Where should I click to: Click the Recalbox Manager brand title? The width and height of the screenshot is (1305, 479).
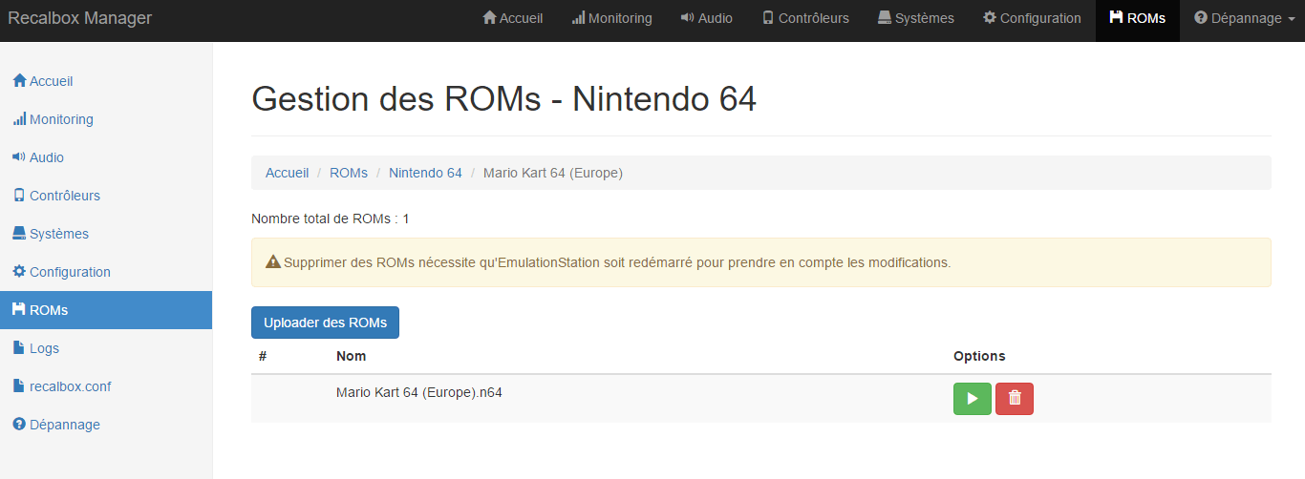point(80,18)
